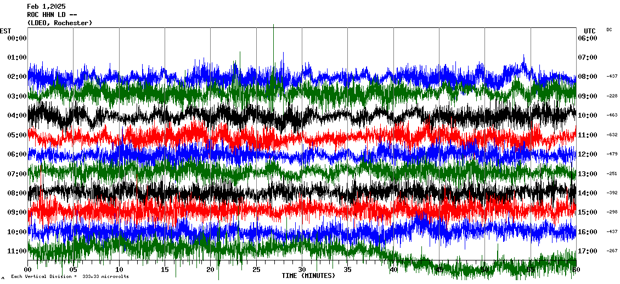Click the 15 minute tick label
620x284 pixels.
[165, 270]
